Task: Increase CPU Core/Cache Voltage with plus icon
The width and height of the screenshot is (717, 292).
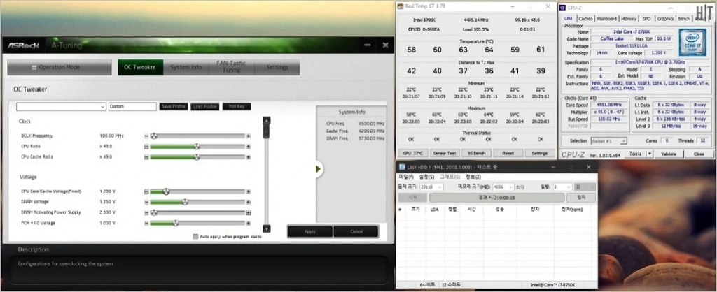Action: pos(249,191)
